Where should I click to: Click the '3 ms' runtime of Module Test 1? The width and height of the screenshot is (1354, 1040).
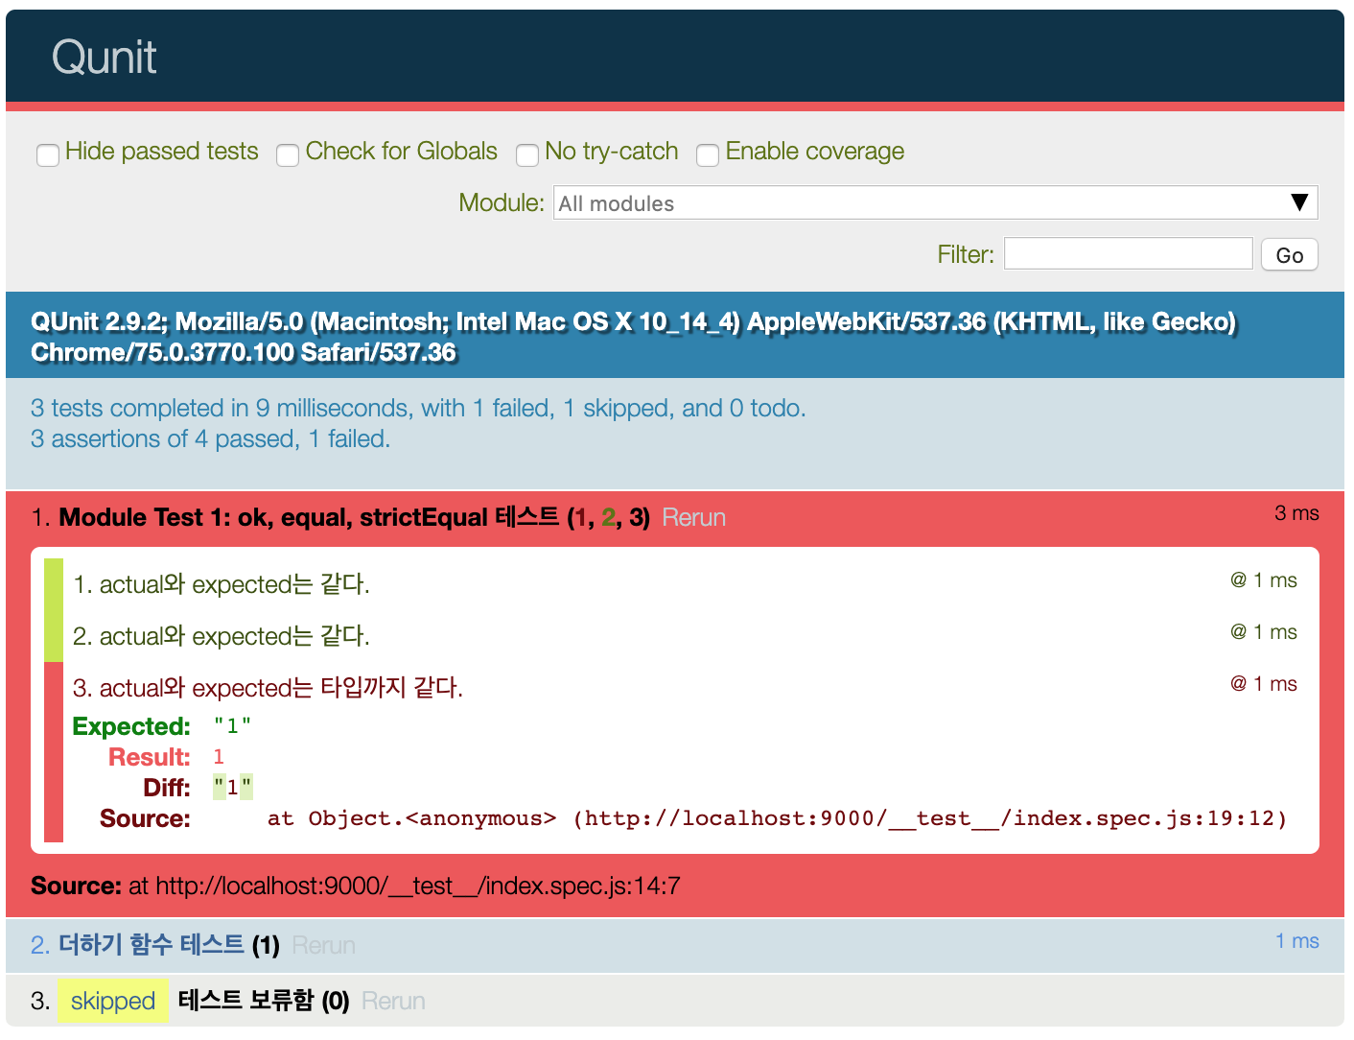[x=1296, y=513]
